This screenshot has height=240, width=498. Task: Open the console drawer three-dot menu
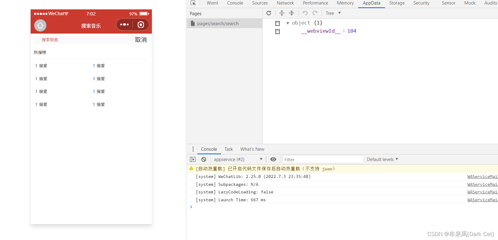(x=193, y=149)
